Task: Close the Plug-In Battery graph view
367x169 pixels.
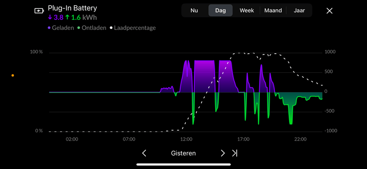Action: click(x=329, y=11)
